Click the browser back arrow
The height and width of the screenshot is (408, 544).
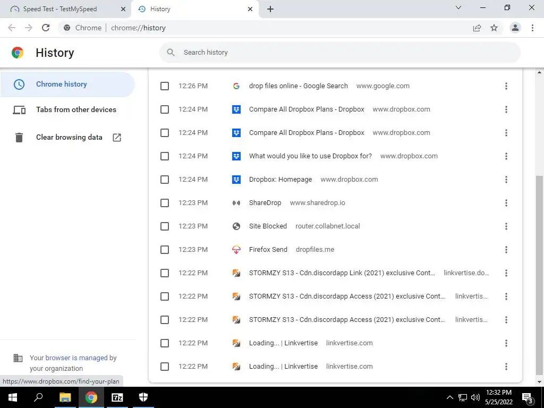12,28
